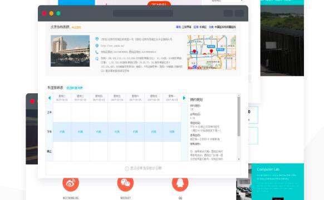Click 约满 in Friday afternoon slot
This screenshot has width=324, height=200.
click(117, 132)
